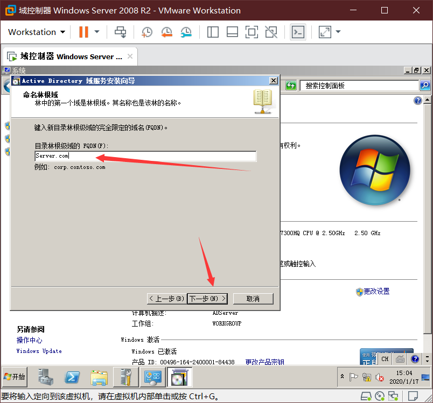
Task: Click the language bar keyboard icon
Action: [400, 359]
